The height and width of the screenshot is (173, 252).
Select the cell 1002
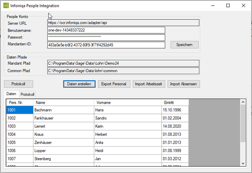point(20,118)
